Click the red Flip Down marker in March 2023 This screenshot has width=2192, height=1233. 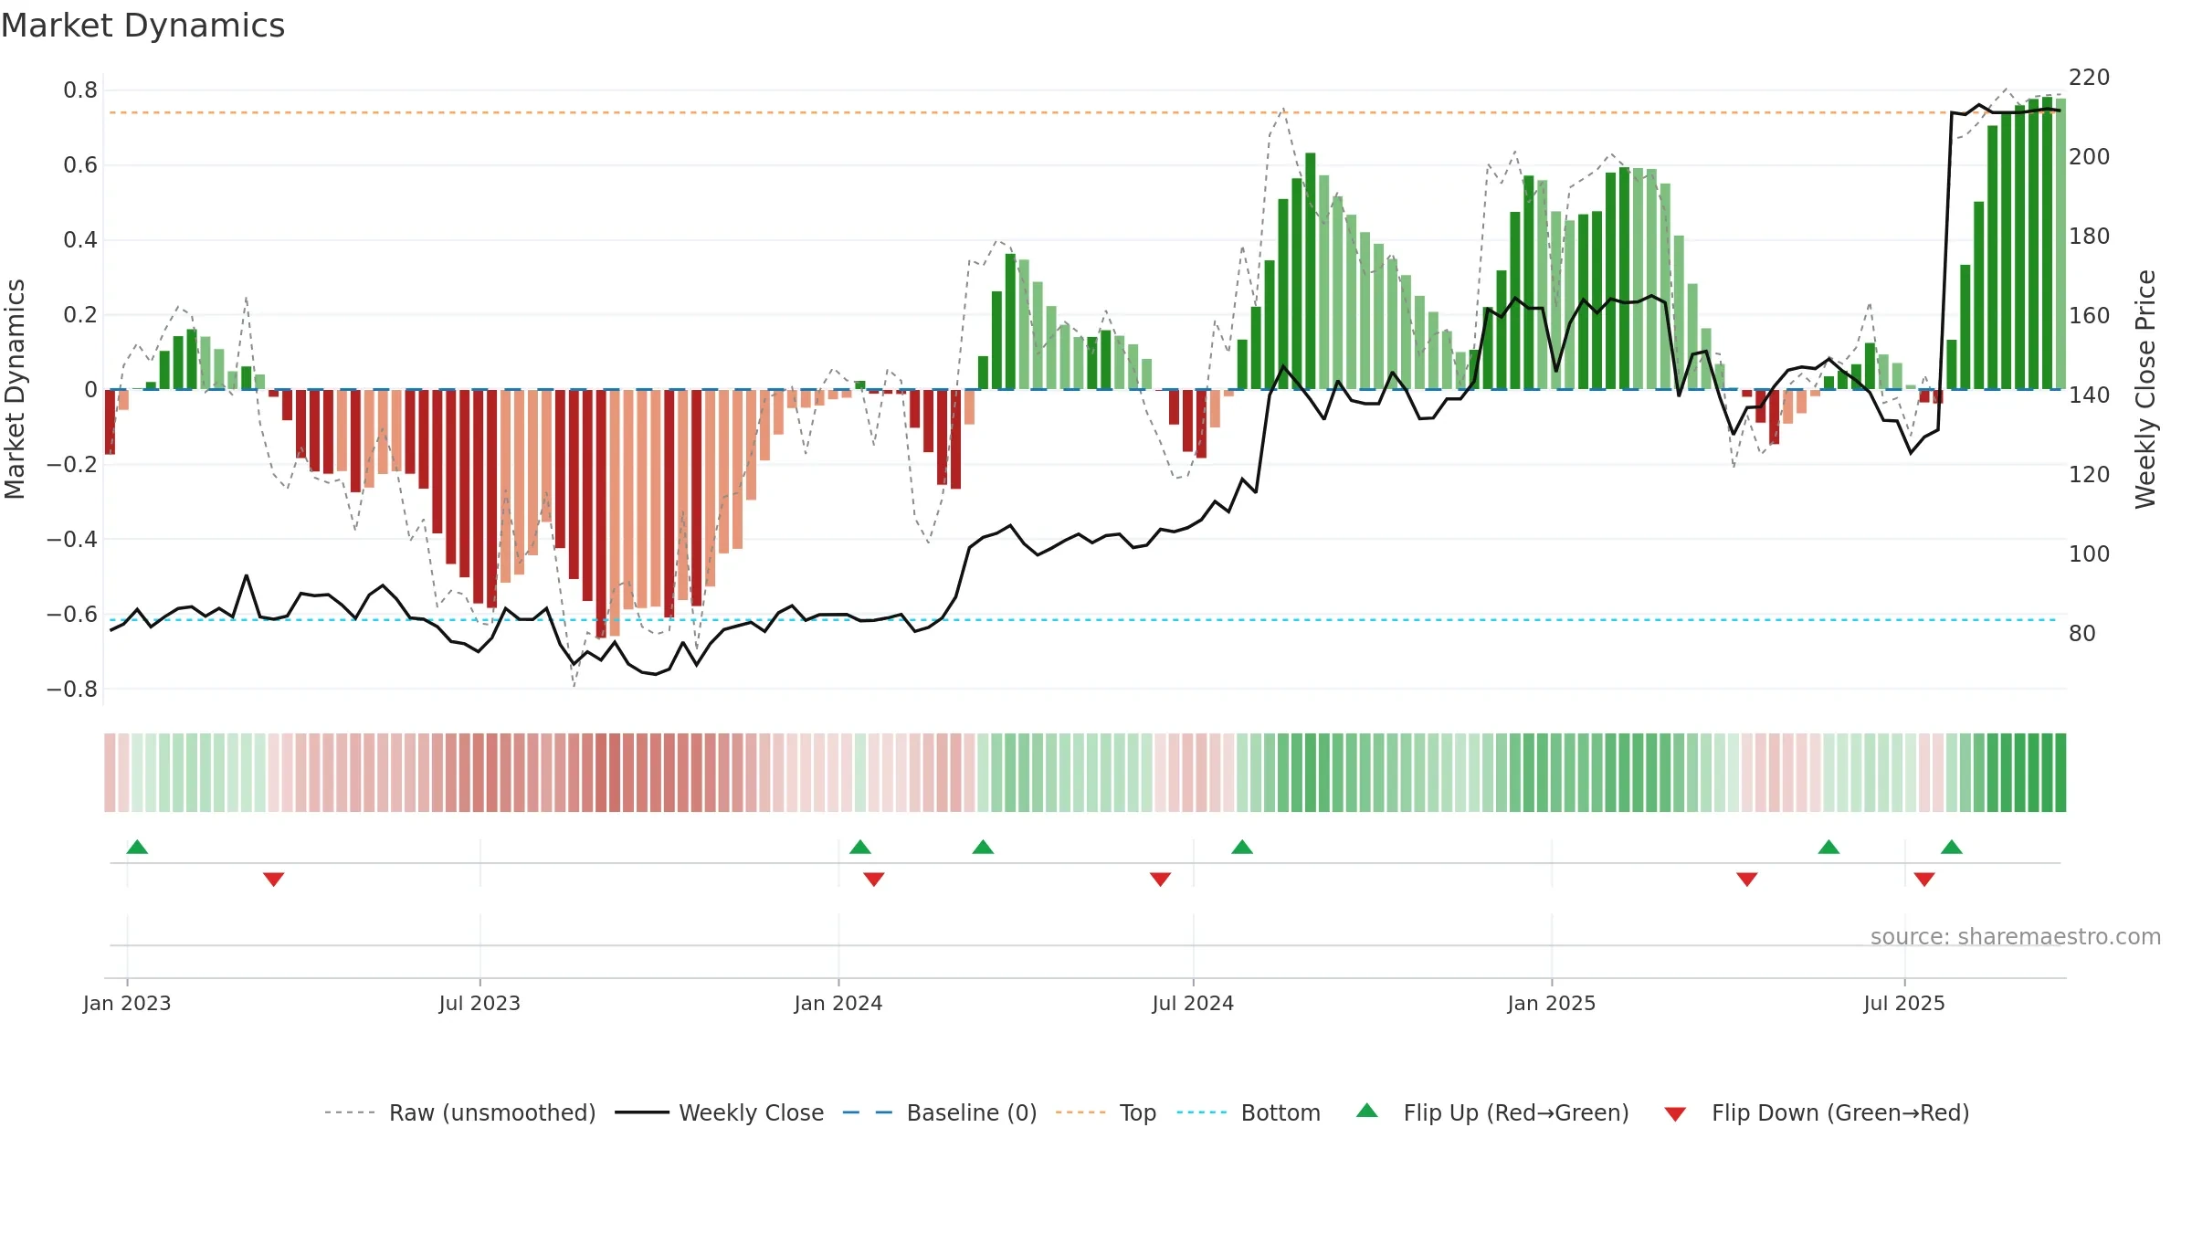[273, 880]
